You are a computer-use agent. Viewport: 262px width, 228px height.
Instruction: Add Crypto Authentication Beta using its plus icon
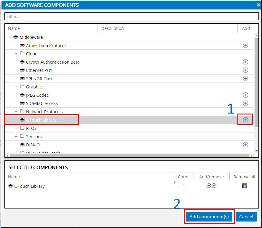click(x=245, y=62)
